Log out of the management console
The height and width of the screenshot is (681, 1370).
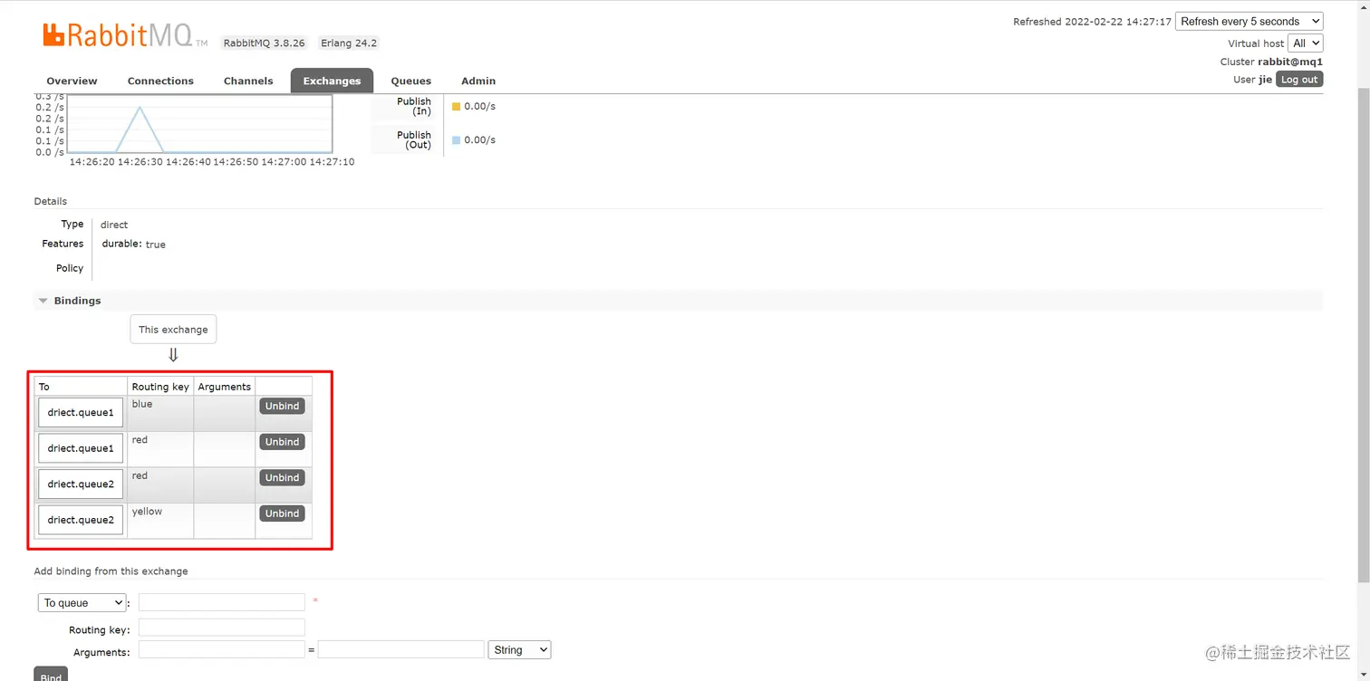(1299, 80)
